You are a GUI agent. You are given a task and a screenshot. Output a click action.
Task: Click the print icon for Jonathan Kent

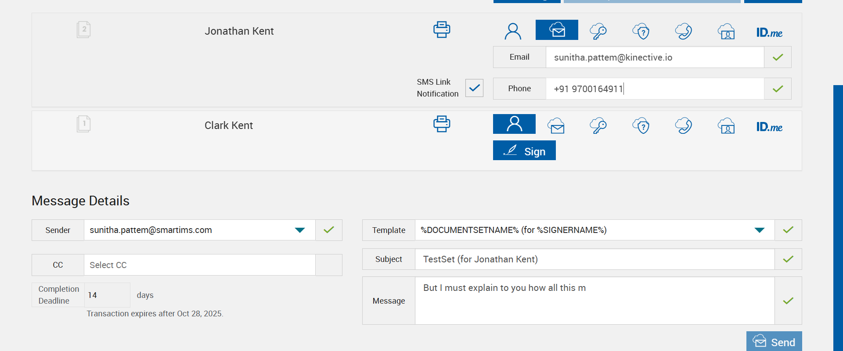[x=442, y=30]
